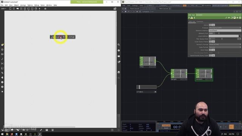242x136 pixels.
Task: Click the Network Address field
Action: point(225,31)
